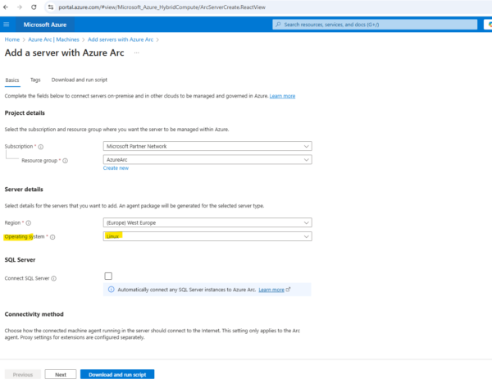Show info tooltip for Region
Screen dimensions: 492x384
click(x=29, y=223)
